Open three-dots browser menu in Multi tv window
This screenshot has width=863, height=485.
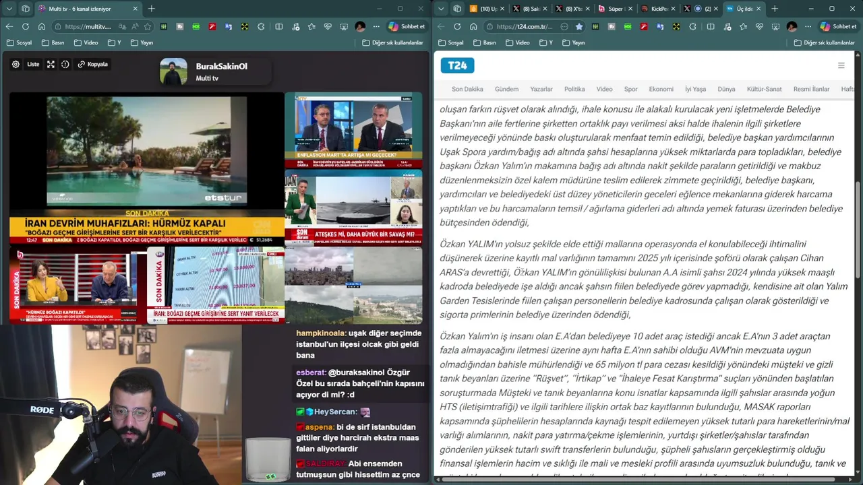tap(376, 27)
